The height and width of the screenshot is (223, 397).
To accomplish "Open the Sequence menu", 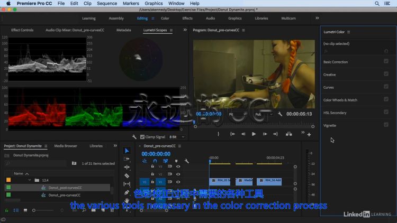I will coord(107,4).
